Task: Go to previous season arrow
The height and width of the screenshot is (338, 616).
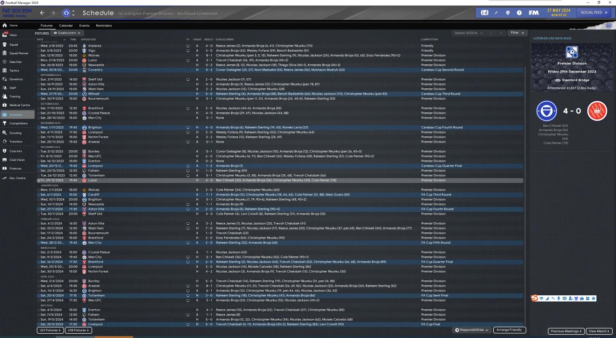Action: pyautogui.click(x=490, y=33)
